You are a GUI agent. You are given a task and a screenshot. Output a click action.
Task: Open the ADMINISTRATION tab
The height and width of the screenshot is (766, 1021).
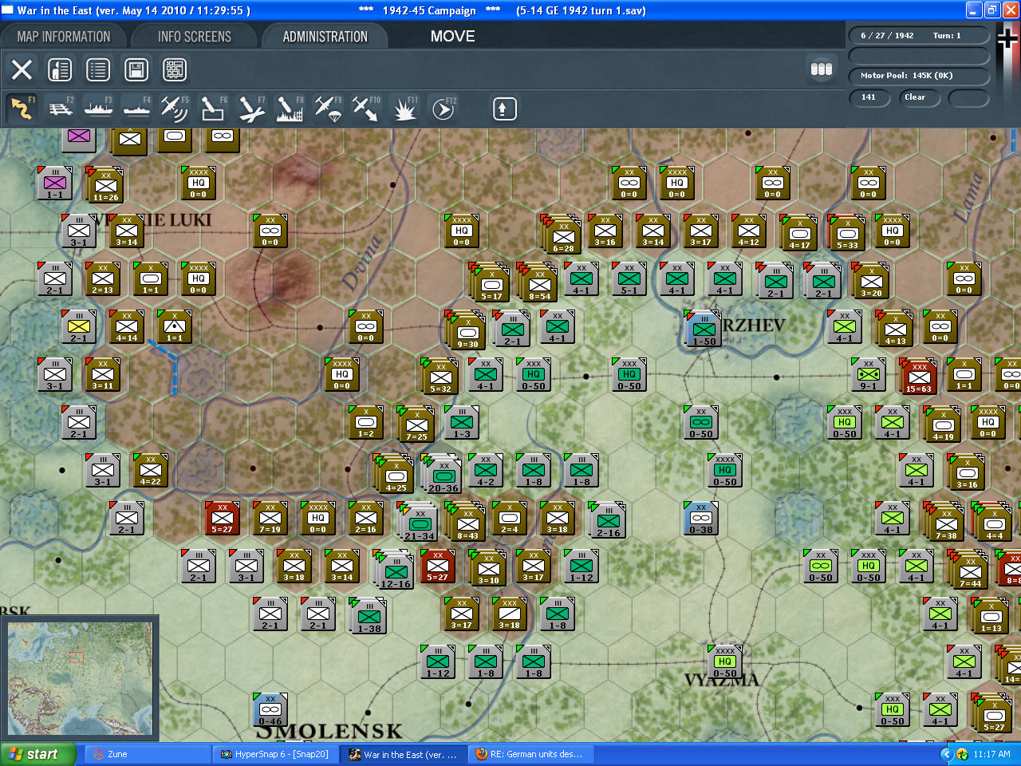click(325, 37)
